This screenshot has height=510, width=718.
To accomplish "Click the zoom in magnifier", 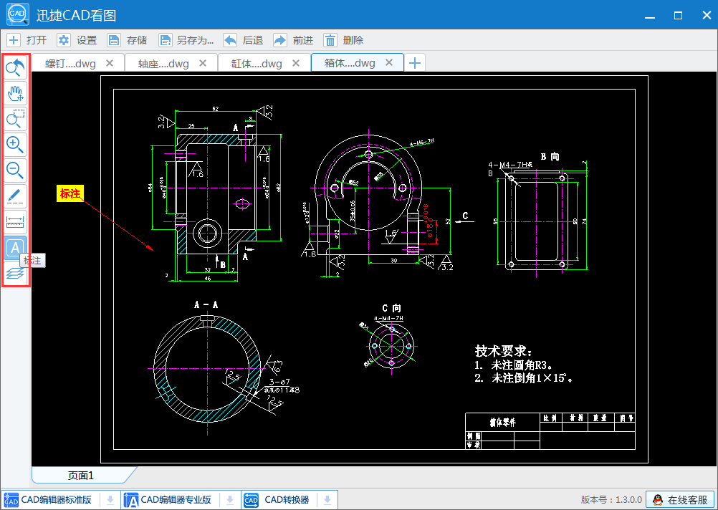I will tap(15, 145).
